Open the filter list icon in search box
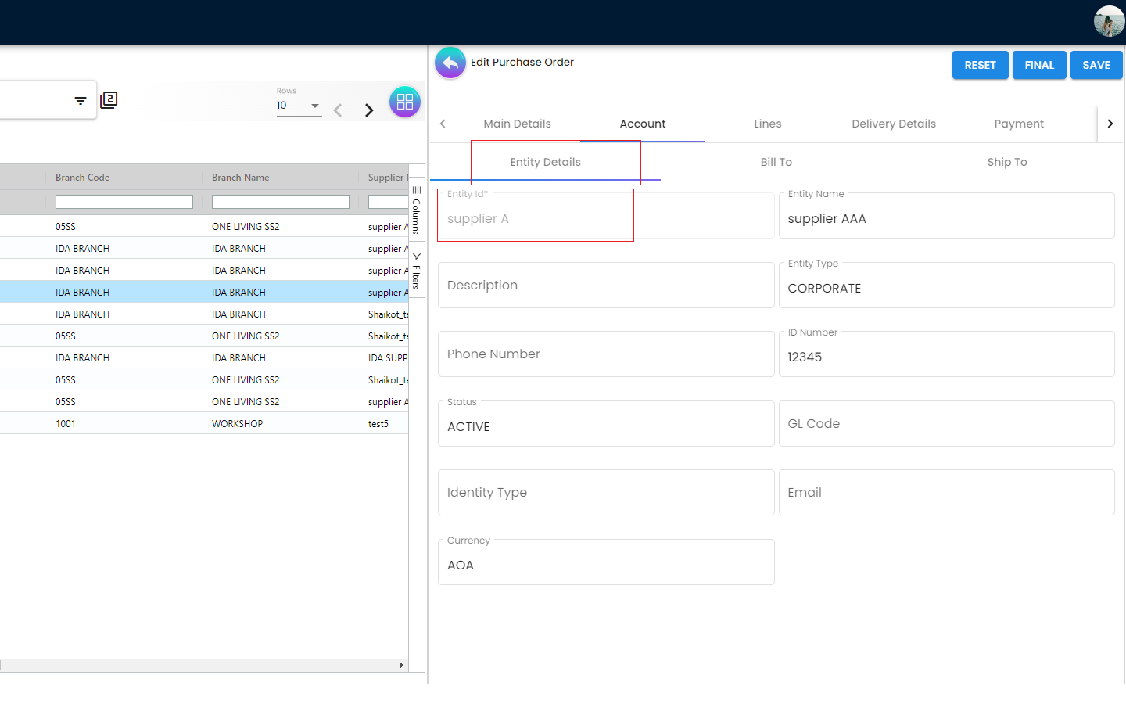Image resolution: width=1126 pixels, height=704 pixels. (81, 100)
